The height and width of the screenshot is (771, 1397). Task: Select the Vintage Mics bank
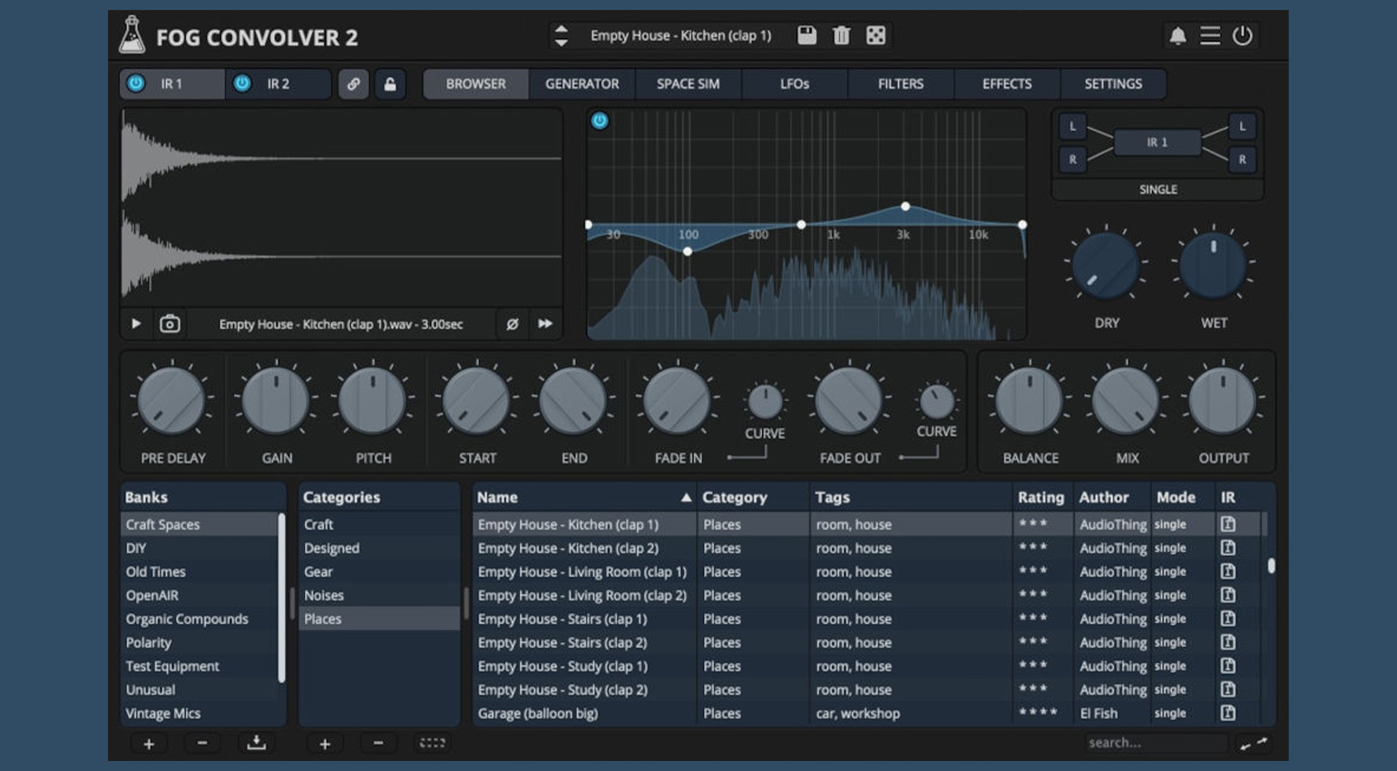[x=200, y=713]
